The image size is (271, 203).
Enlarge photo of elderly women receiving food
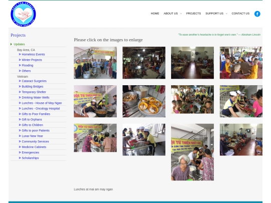tap(95, 138)
